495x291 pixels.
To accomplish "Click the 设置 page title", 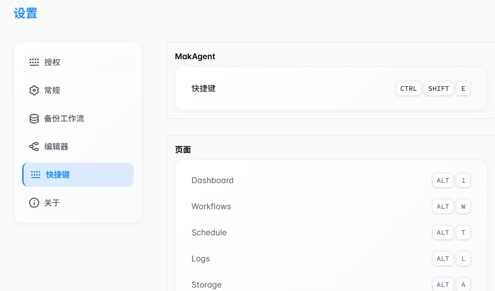I will pos(26,14).
